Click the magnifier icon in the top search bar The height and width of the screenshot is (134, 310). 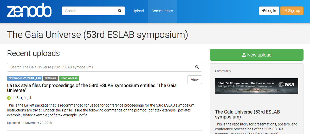[120, 11]
